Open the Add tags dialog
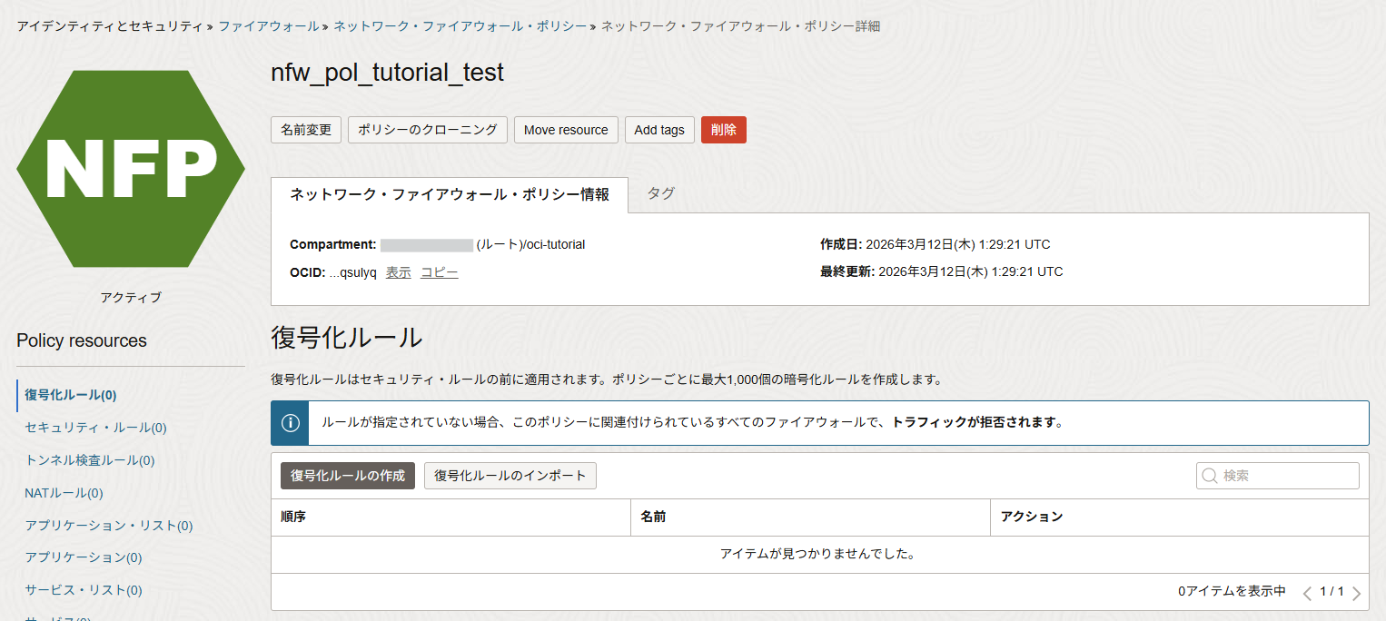 coord(659,130)
